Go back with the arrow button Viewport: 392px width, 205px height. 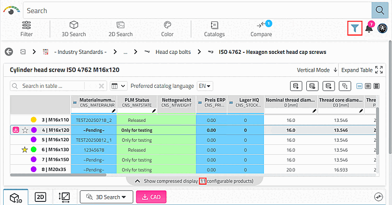[9, 52]
